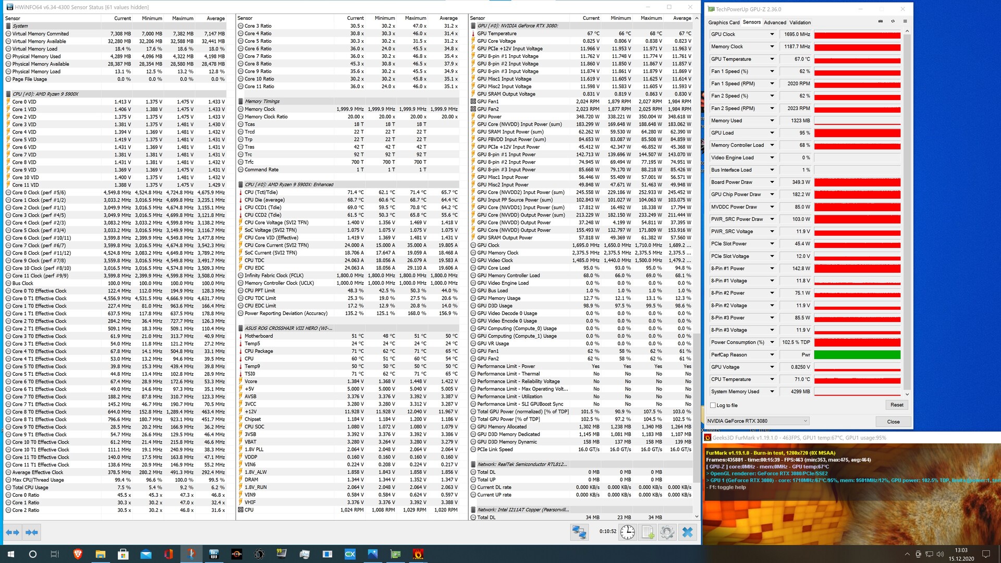1001x563 pixels.
Task: Open volume control in system tray
Action: [940, 554]
